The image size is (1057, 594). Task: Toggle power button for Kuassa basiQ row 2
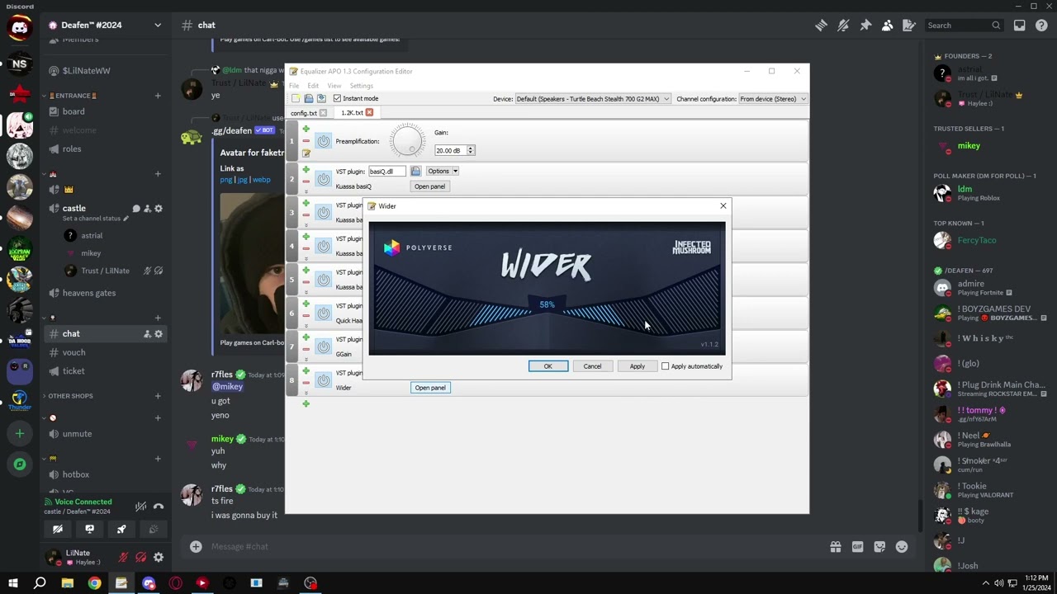(x=323, y=178)
